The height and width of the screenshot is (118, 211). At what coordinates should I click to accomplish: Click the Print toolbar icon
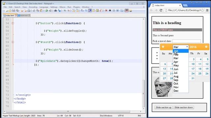coord(29,10)
